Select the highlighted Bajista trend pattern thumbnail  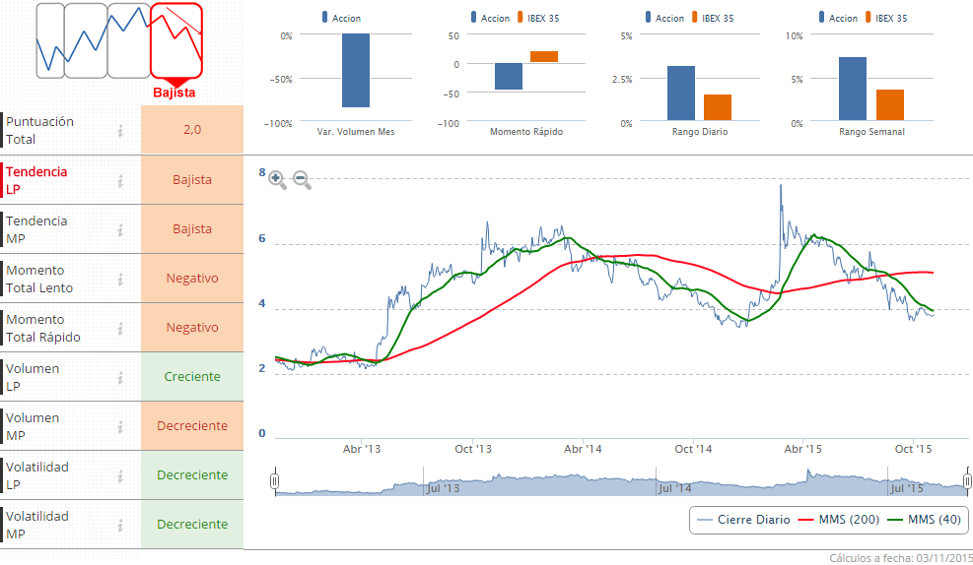click(176, 40)
